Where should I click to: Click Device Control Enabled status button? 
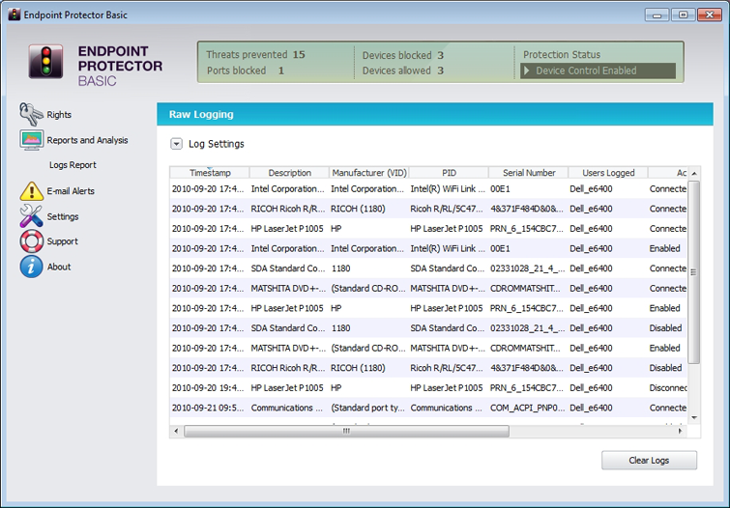[598, 71]
